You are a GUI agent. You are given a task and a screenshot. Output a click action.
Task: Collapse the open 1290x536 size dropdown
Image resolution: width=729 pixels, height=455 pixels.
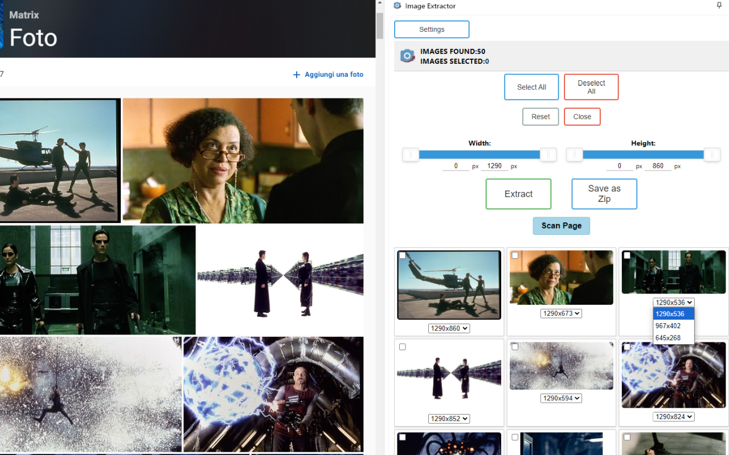click(x=674, y=302)
